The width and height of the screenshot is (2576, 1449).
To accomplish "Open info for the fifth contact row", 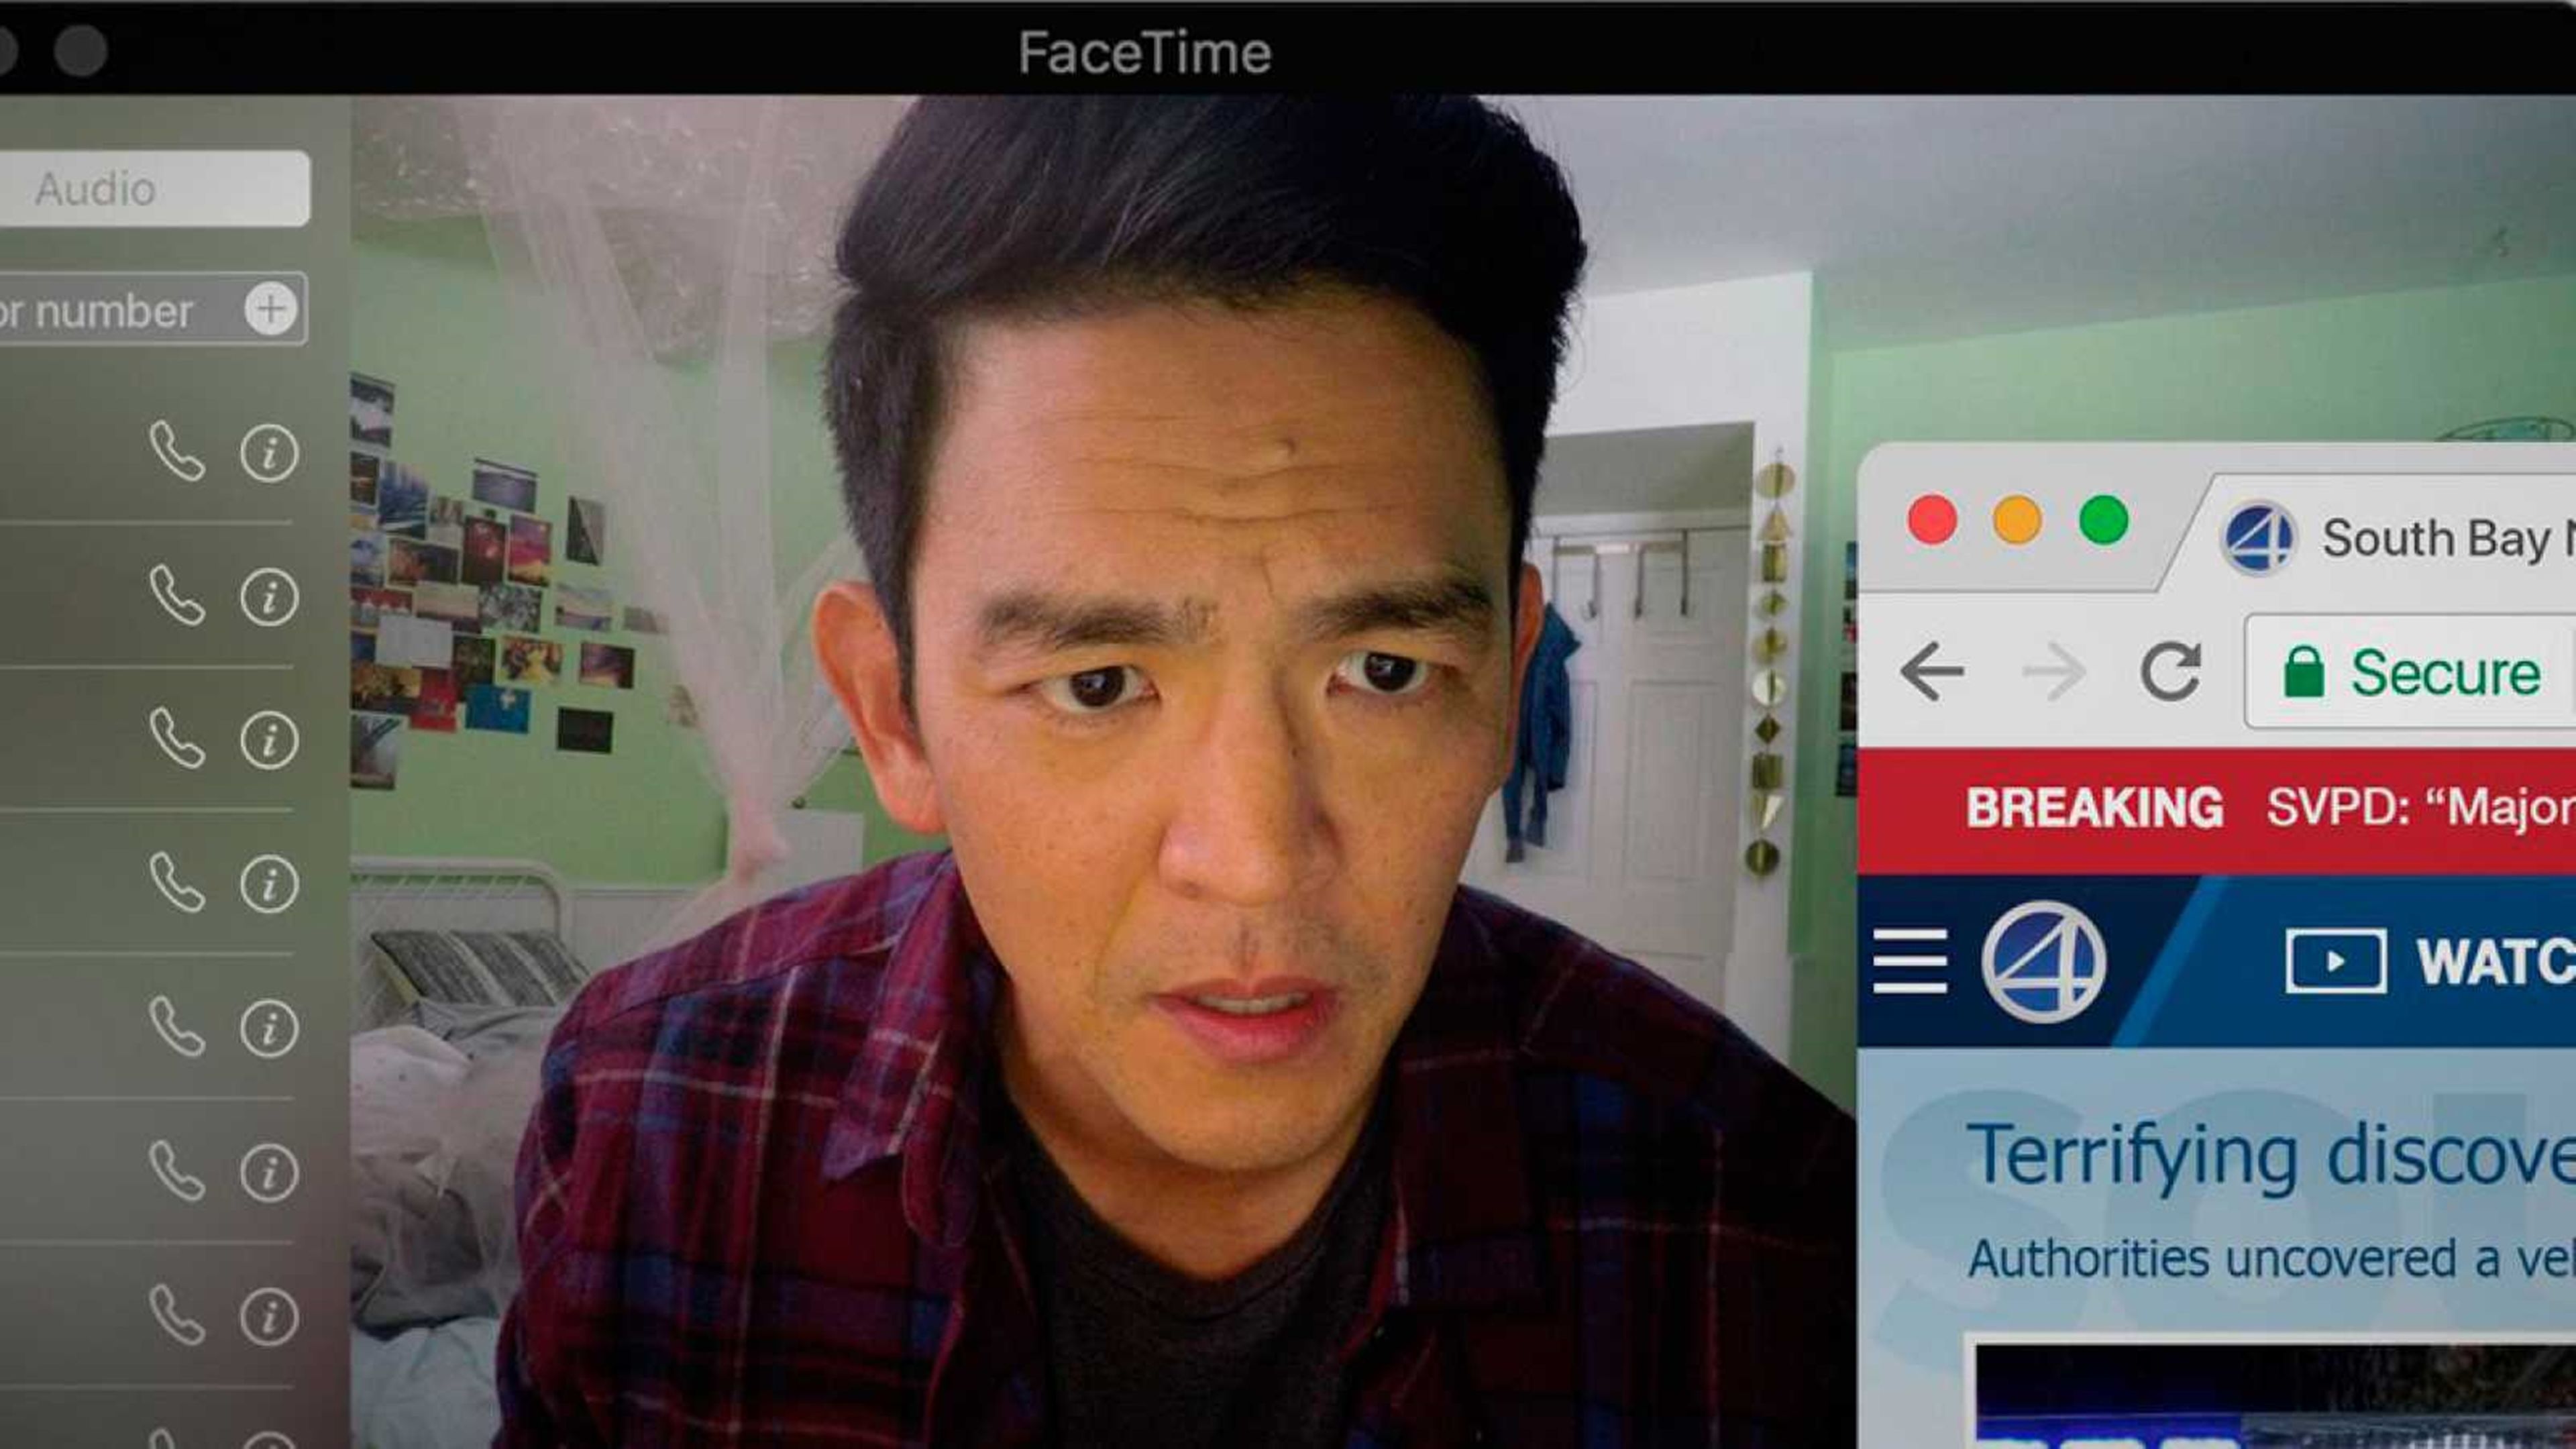I will pos(269,1028).
